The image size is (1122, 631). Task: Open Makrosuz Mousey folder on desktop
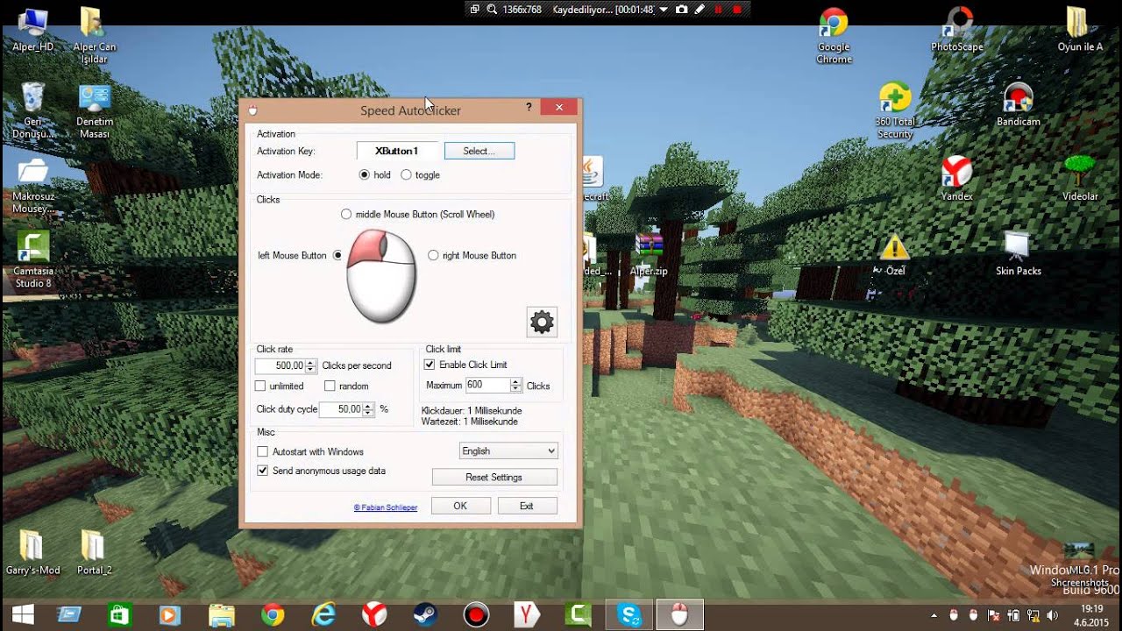32,185
